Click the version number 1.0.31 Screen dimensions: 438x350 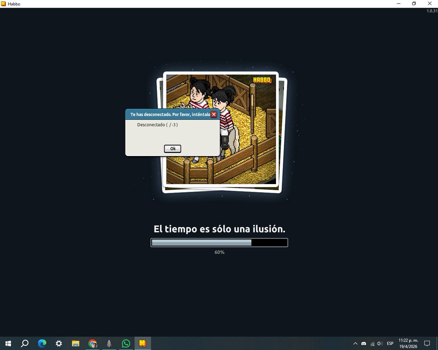tap(432, 11)
